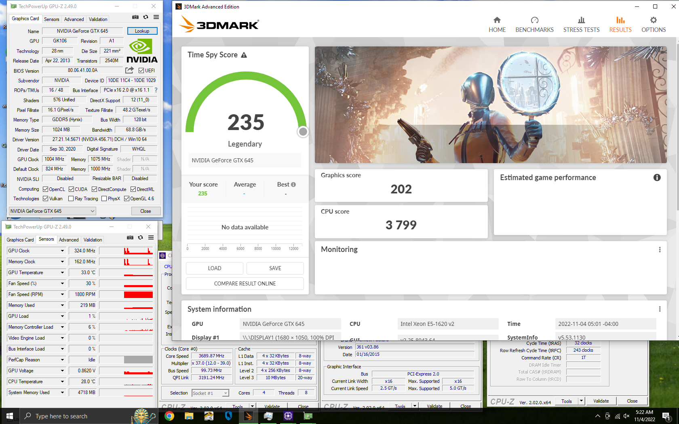Open System information three-dot menu
This screenshot has width=679, height=424.
pos(660,309)
